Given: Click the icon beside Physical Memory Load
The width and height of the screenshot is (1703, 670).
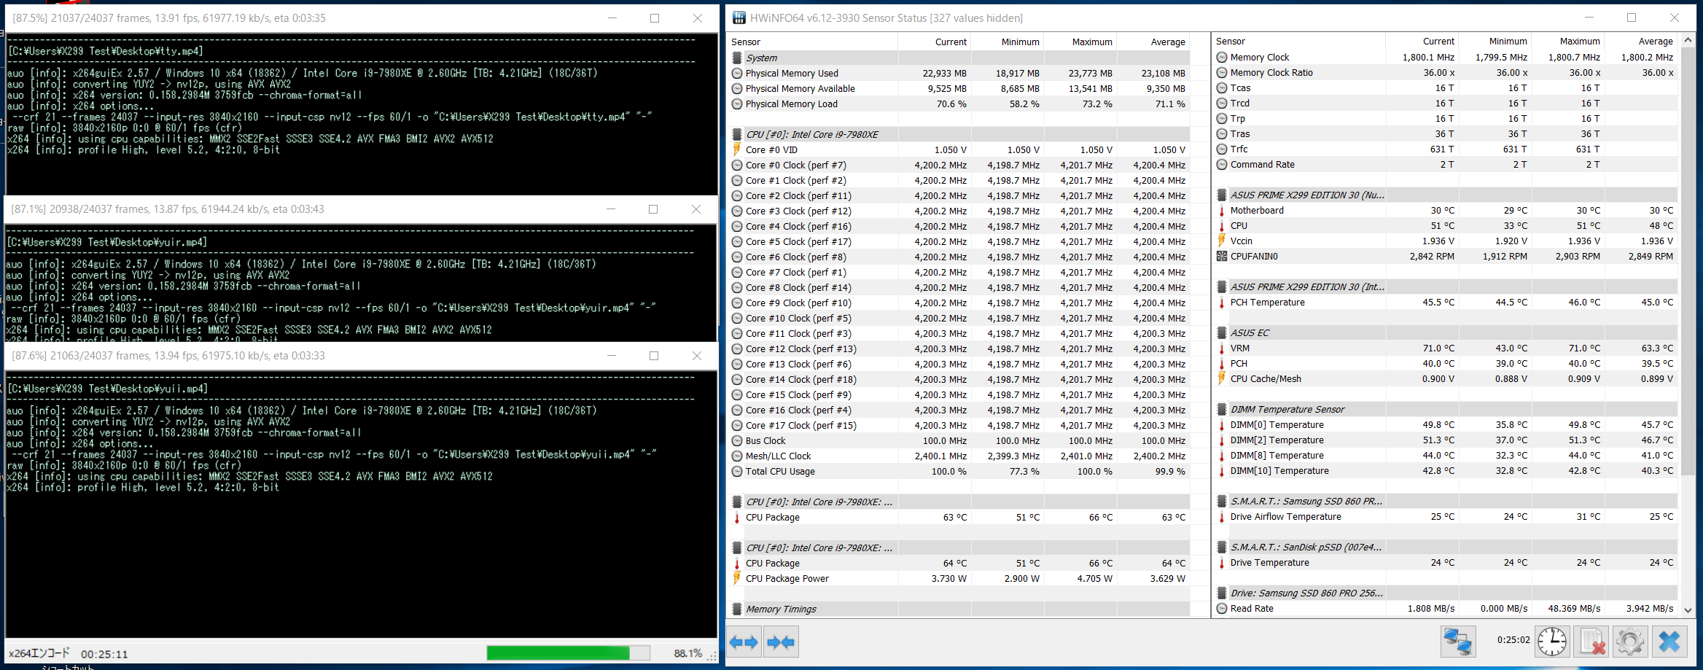Looking at the screenshot, I should (737, 104).
